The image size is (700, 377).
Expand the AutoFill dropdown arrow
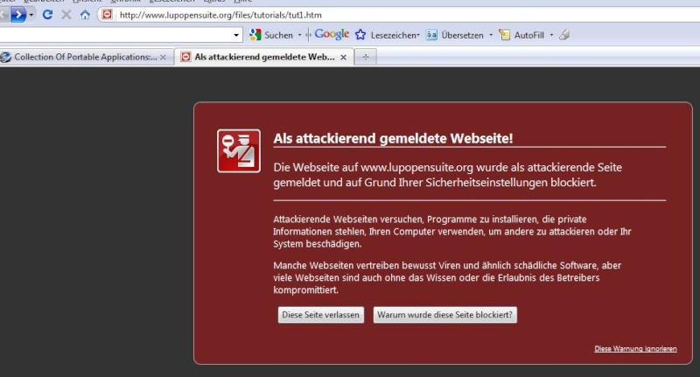(x=551, y=35)
